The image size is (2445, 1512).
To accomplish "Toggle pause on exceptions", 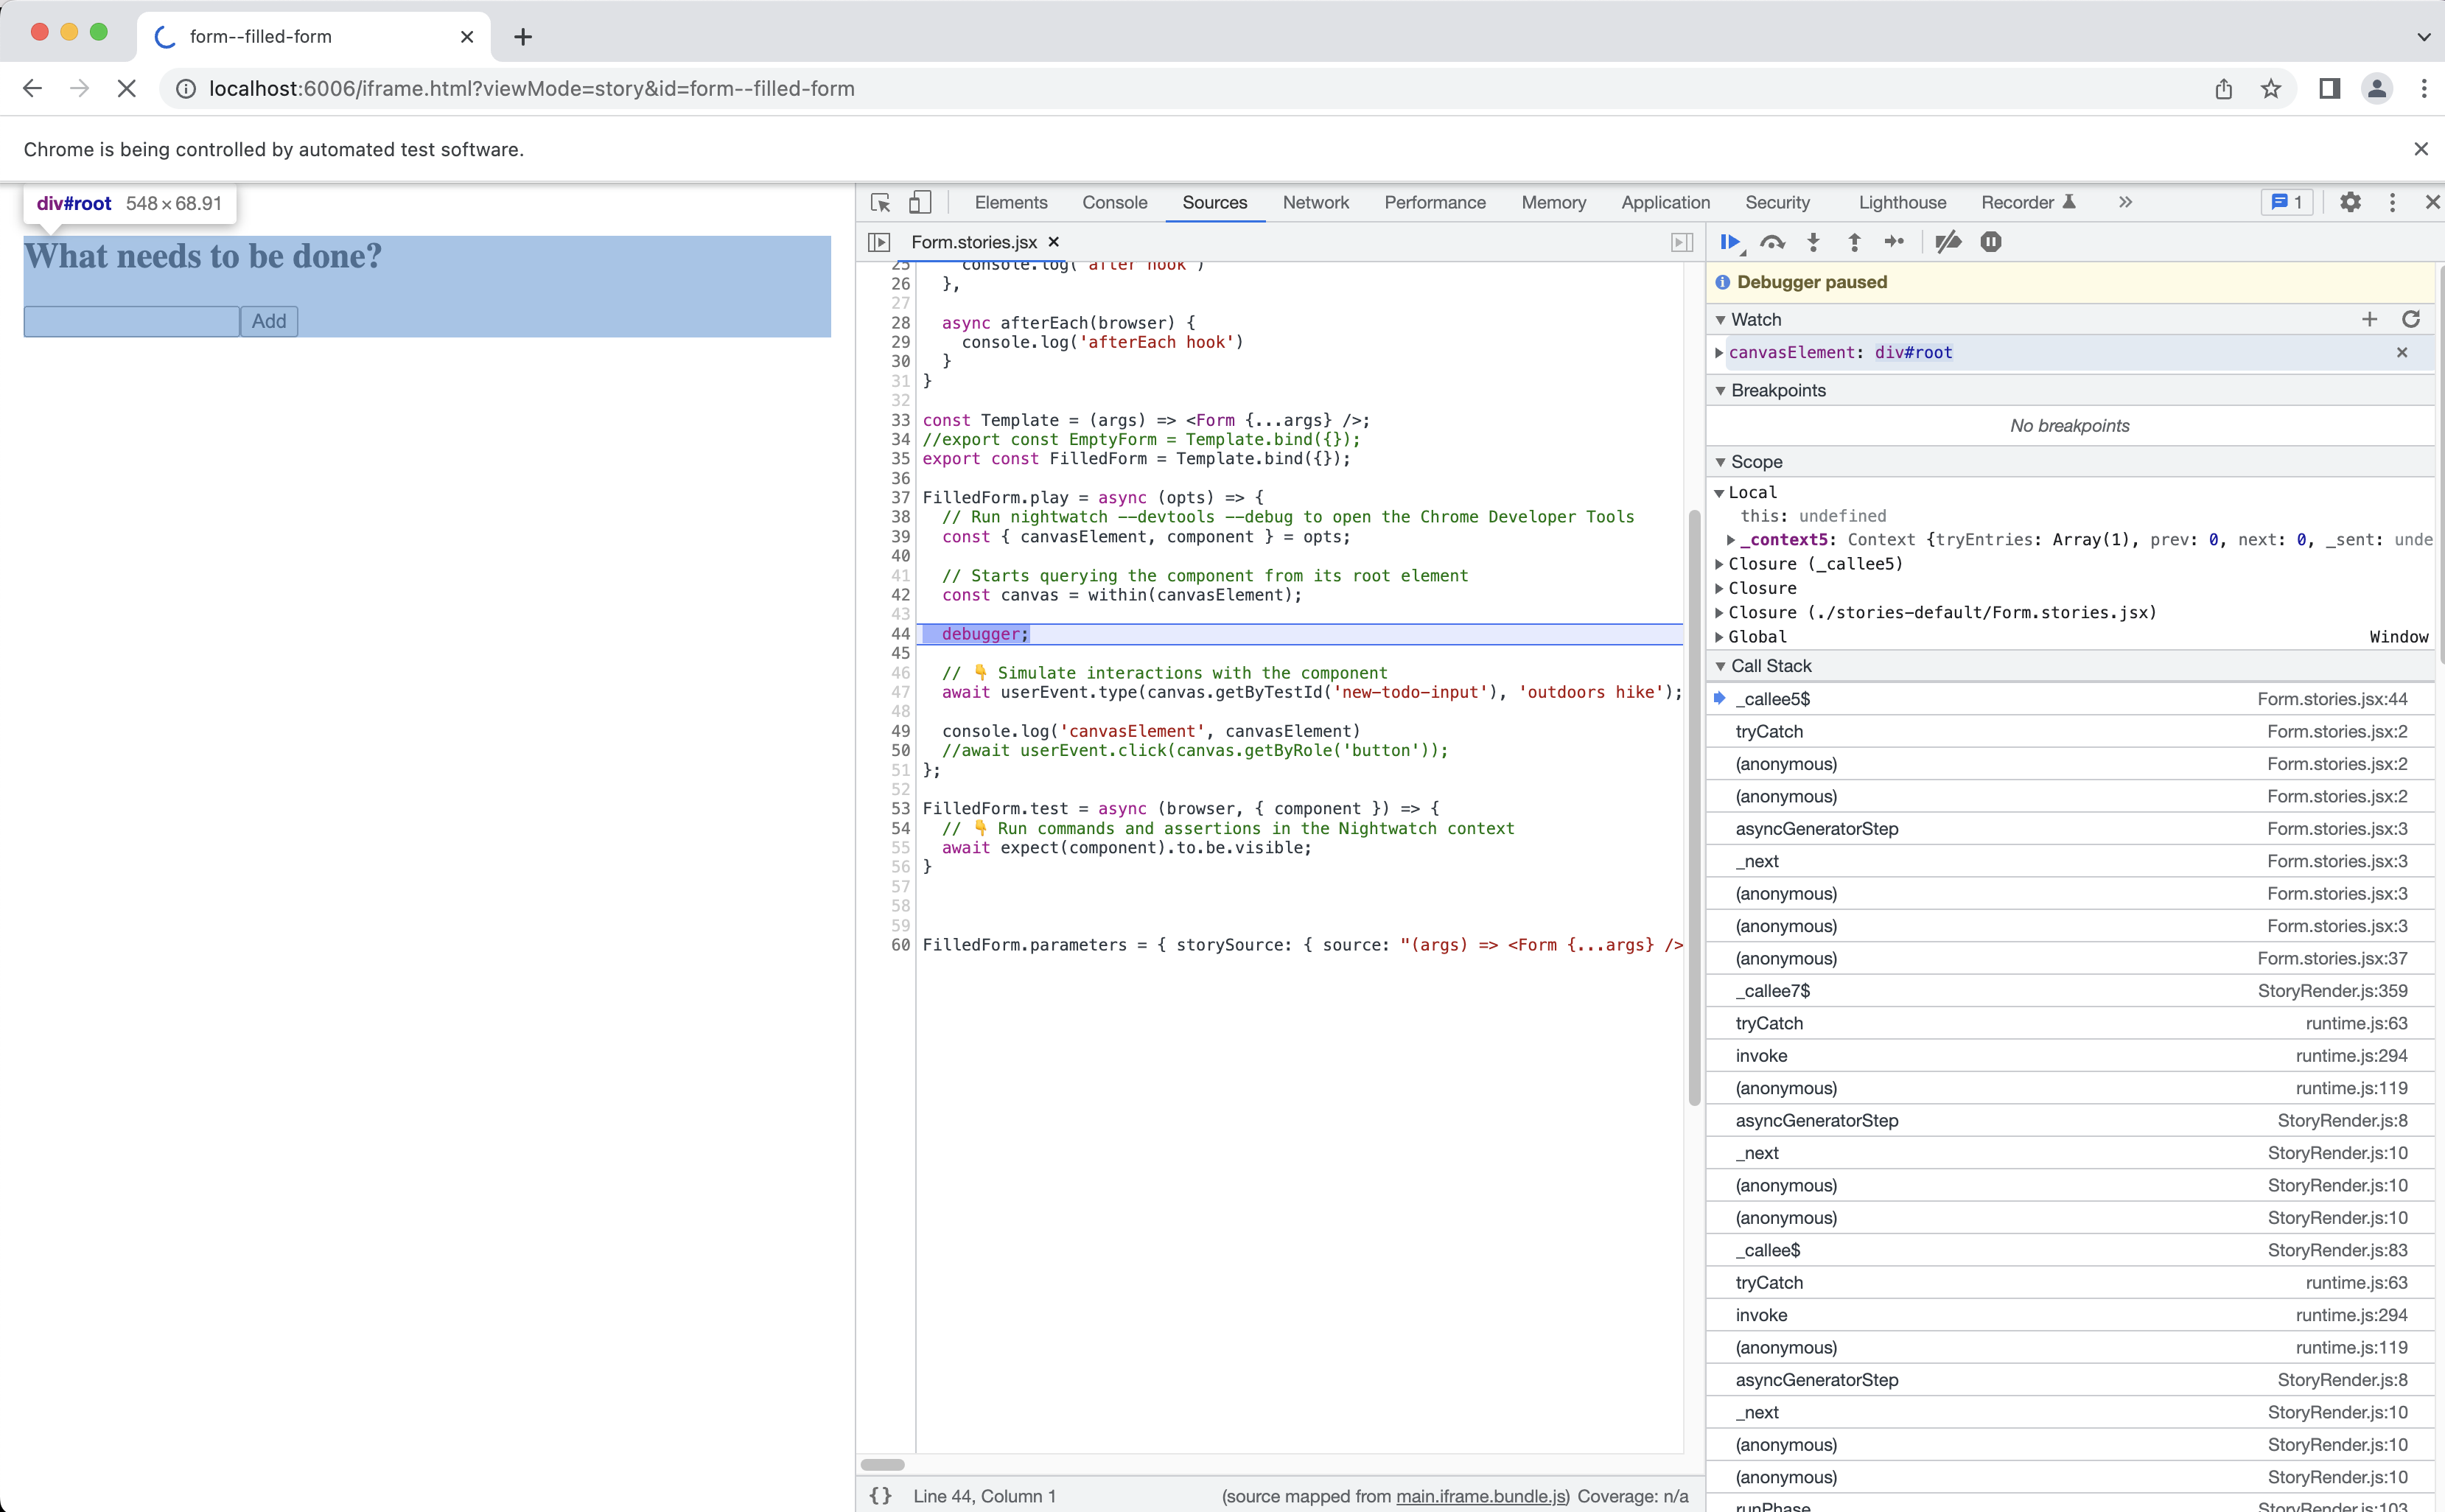I will coord(1991,242).
